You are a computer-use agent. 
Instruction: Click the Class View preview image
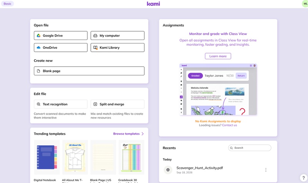(218, 89)
